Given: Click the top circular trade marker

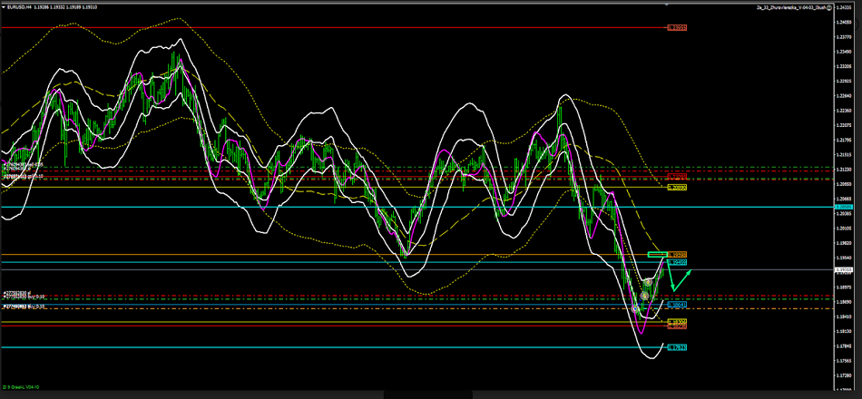Looking at the screenshot, I should [x=647, y=284].
